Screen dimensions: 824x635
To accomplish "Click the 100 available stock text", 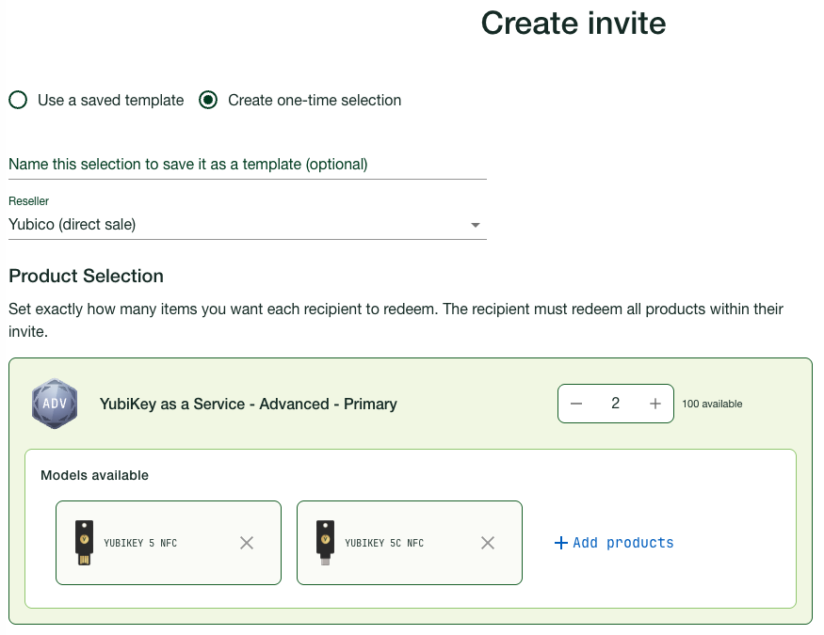I will [x=712, y=405].
